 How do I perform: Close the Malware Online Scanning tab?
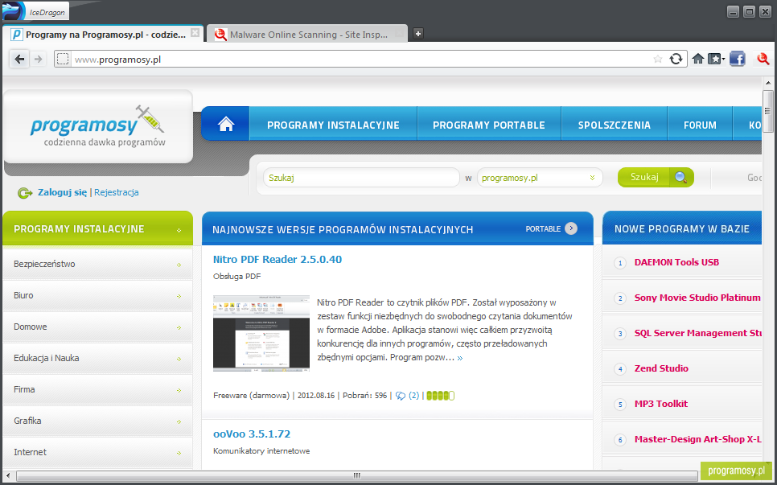click(399, 34)
